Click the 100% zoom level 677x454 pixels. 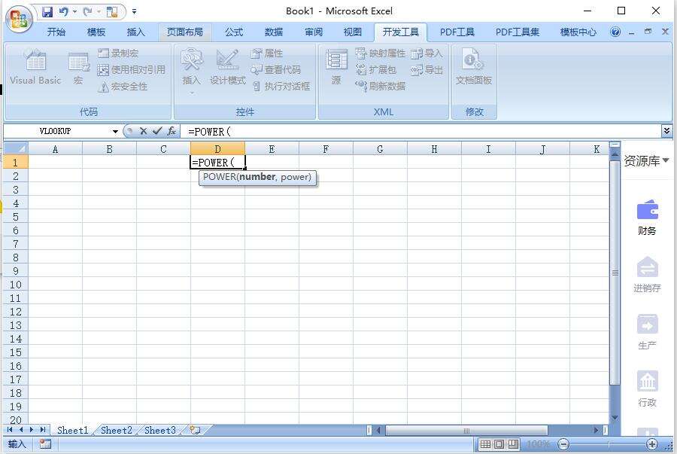coord(539,444)
